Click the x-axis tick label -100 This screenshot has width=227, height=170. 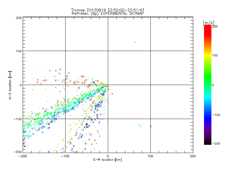point(65,156)
